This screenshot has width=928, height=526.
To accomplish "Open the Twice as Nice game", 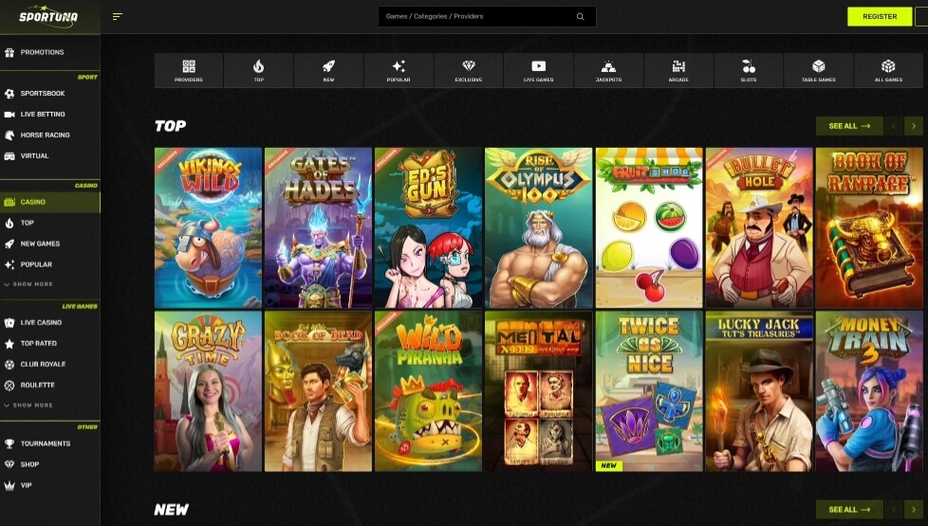I will pos(649,391).
